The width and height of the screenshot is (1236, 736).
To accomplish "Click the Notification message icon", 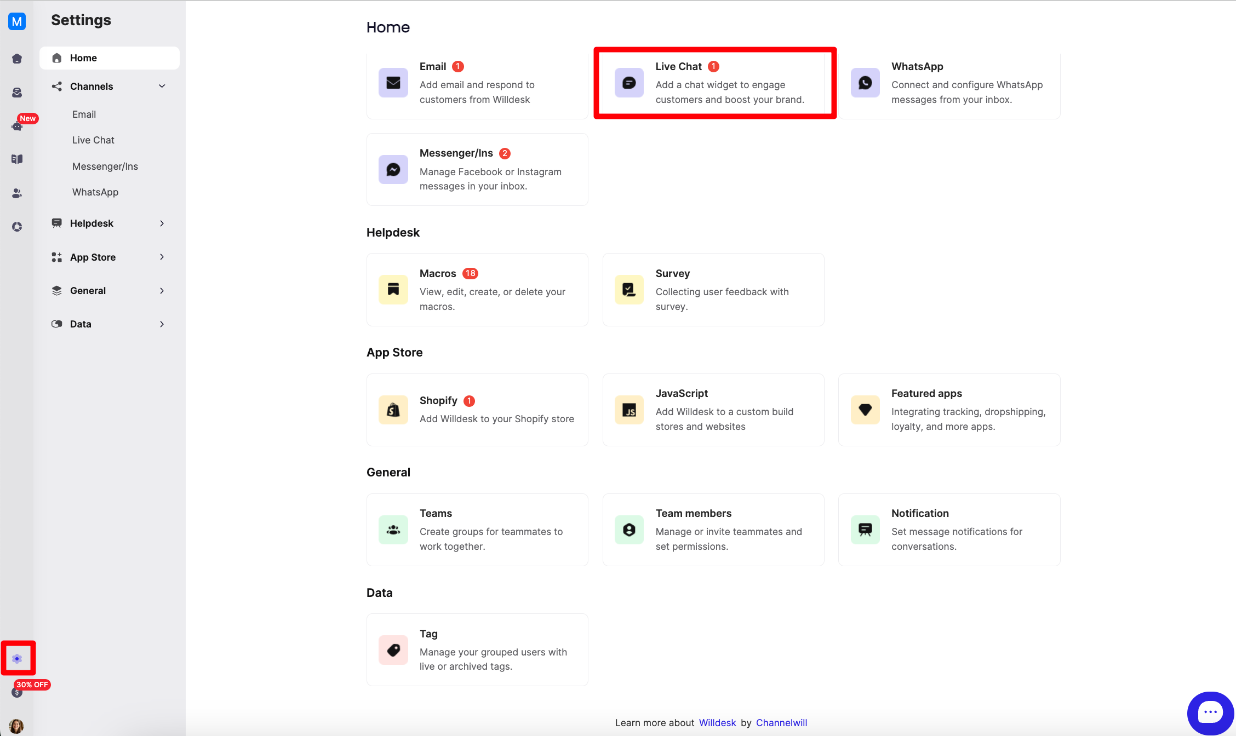I will [865, 530].
